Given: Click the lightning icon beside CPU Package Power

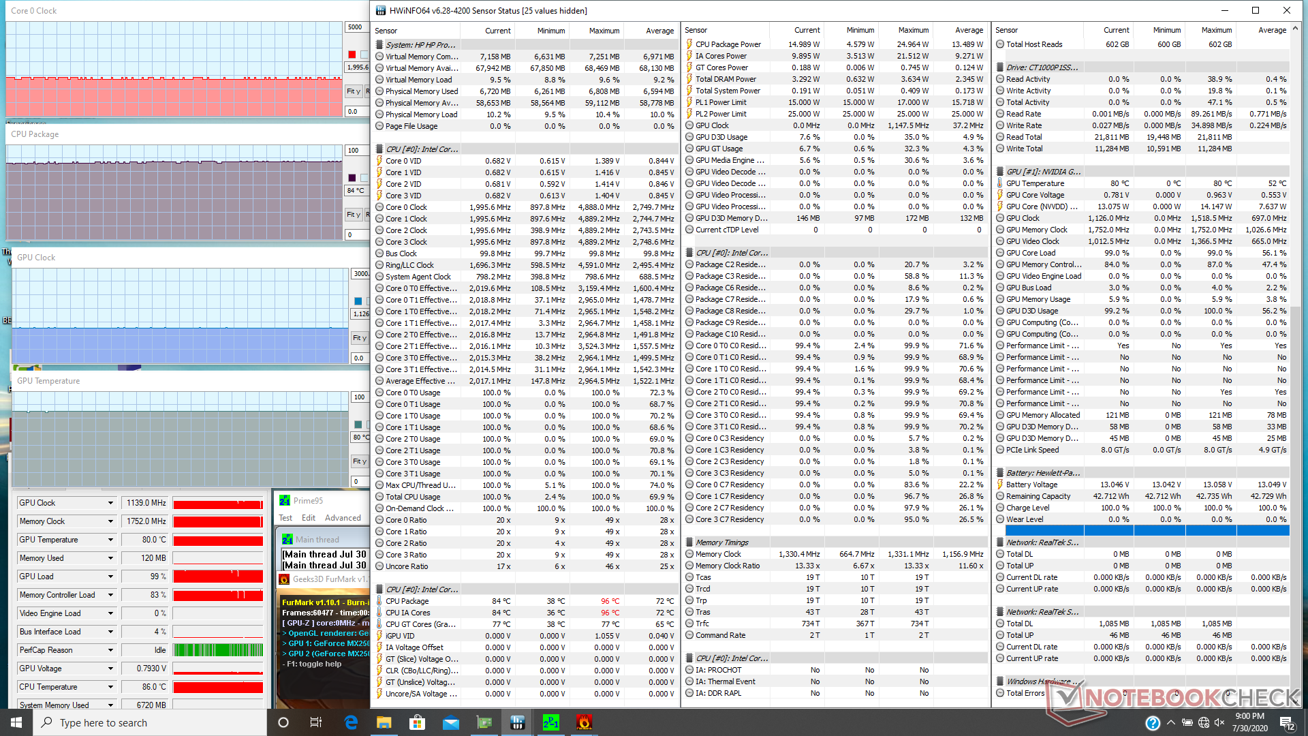Looking at the screenshot, I should [x=689, y=44].
